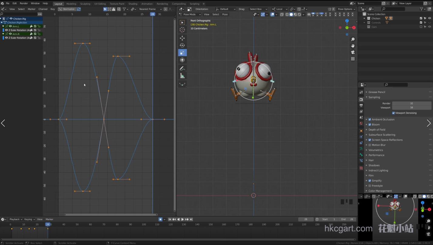The height and width of the screenshot is (245, 433).
Task: Toggle Viewport Denoising checkbox
Action: coord(394,113)
